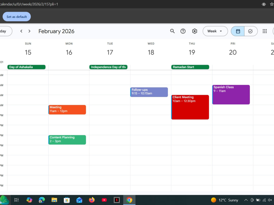
Task: Open the 12°C Sunny weather widget
Action: [x=225, y=200]
